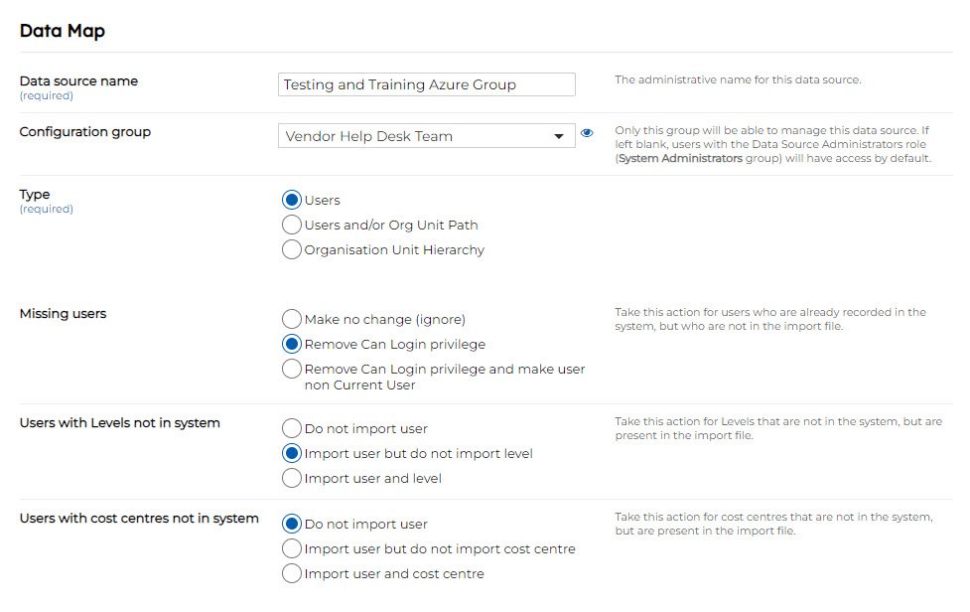Choose Import user and level option
The width and height of the screenshot is (970, 612).
[x=292, y=478]
